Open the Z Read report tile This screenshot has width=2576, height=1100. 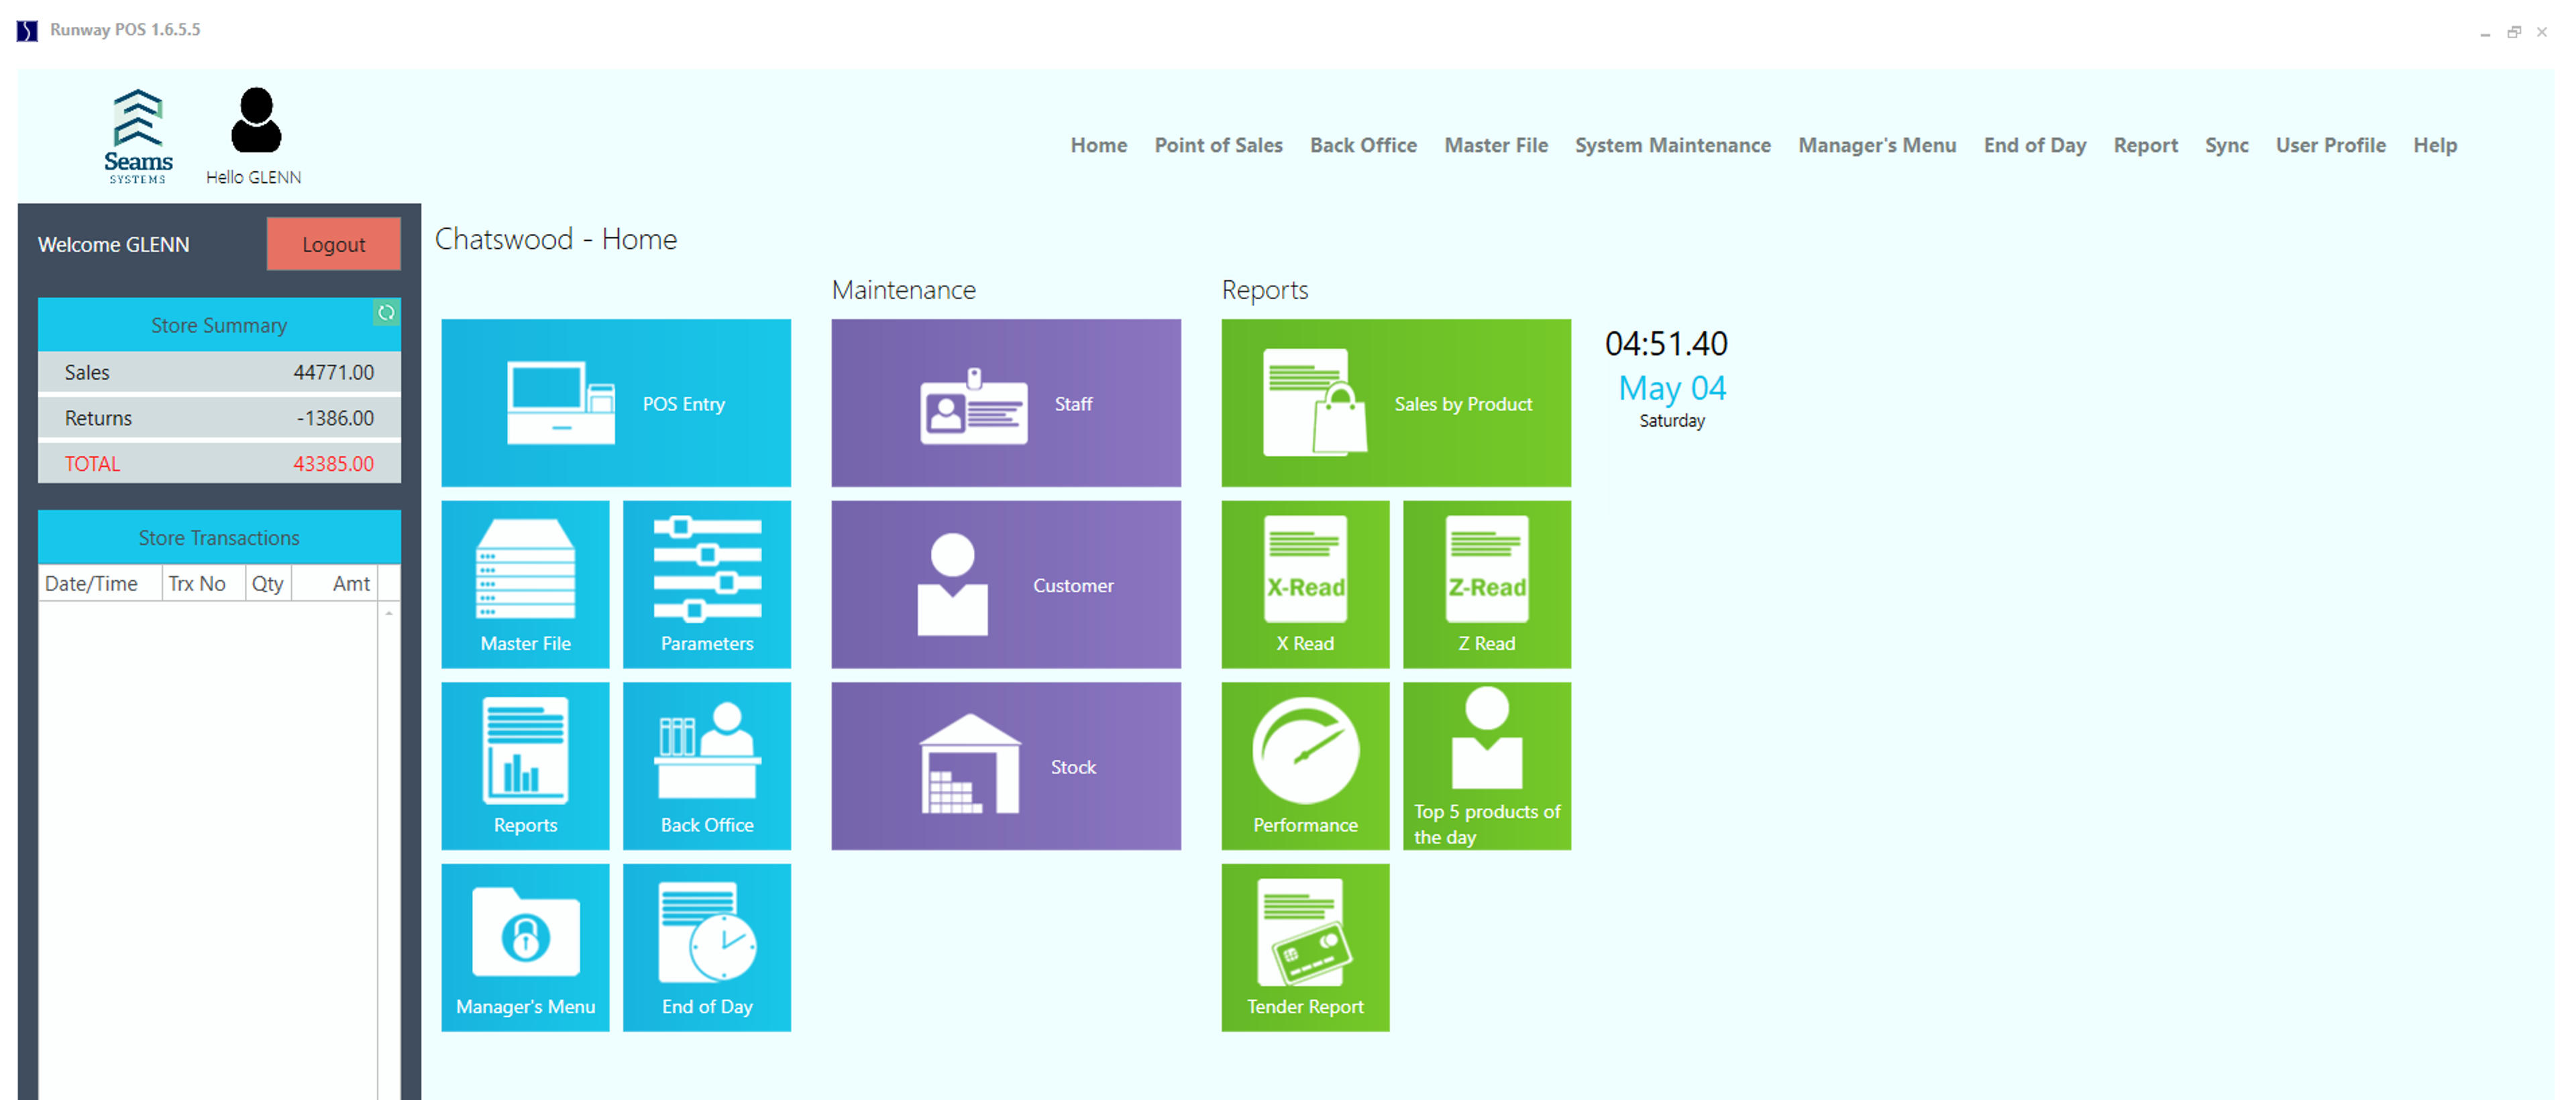pos(1486,584)
